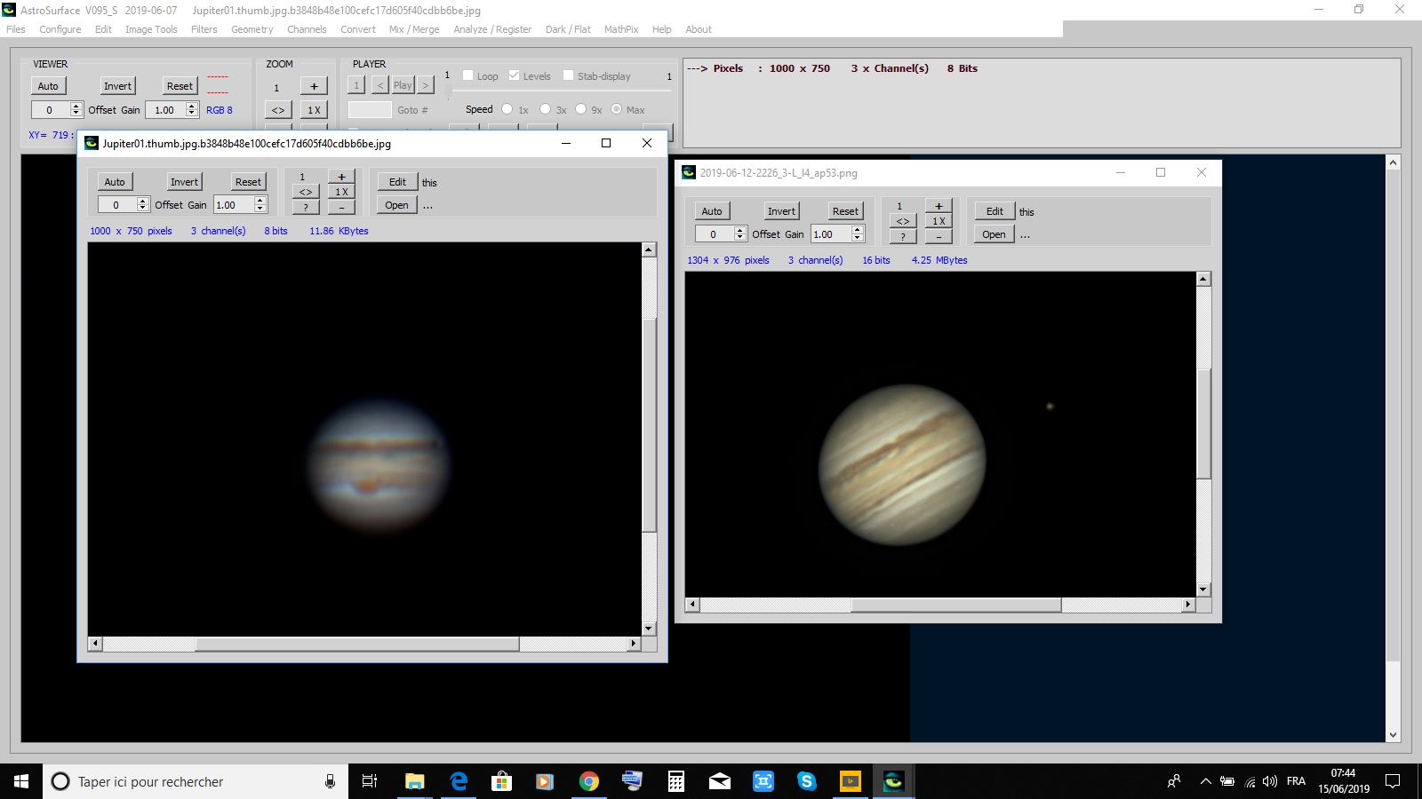1422x799 pixels.
Task: Click AstroSurface icon in the taskbar
Action: (x=893, y=781)
